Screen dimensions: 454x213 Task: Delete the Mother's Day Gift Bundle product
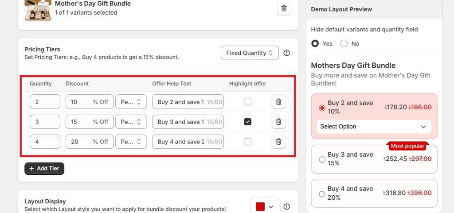tap(284, 8)
